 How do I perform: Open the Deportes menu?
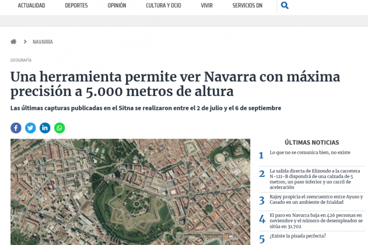pyautogui.click(x=76, y=5)
